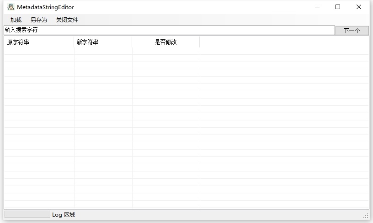Image resolution: width=373 pixels, height=223 pixels.
Task: Click divider between 新字符串 and 是否修改 headers
Action: tap(132, 42)
